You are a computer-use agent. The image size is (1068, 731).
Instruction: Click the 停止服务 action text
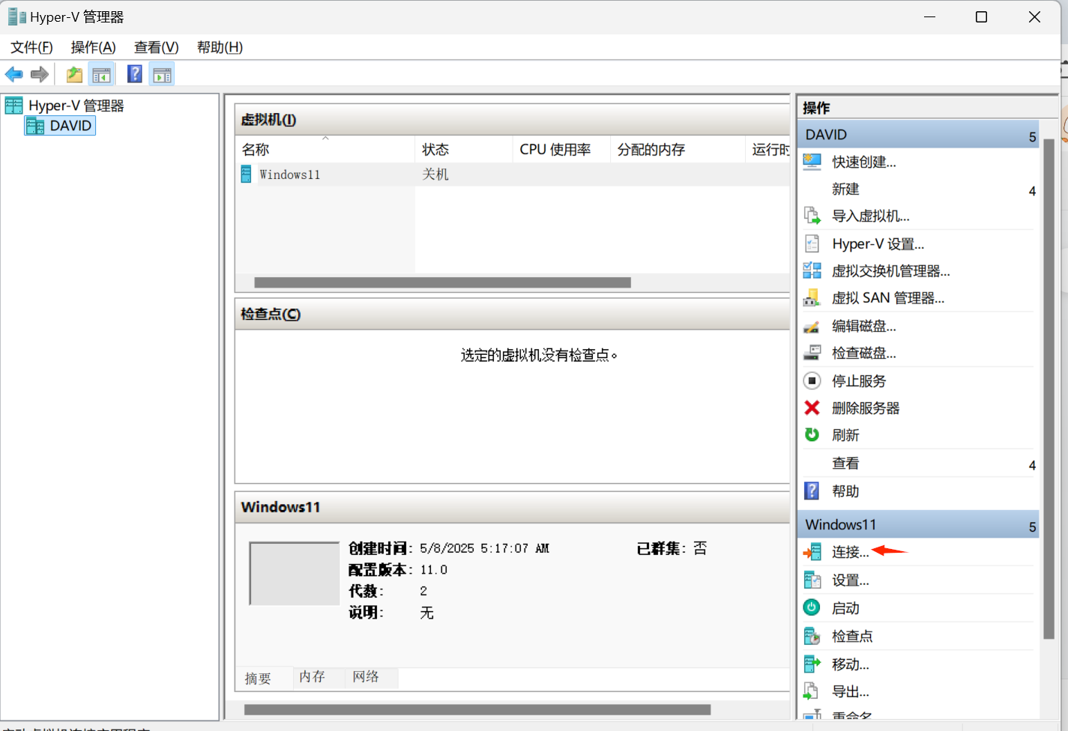tap(859, 380)
